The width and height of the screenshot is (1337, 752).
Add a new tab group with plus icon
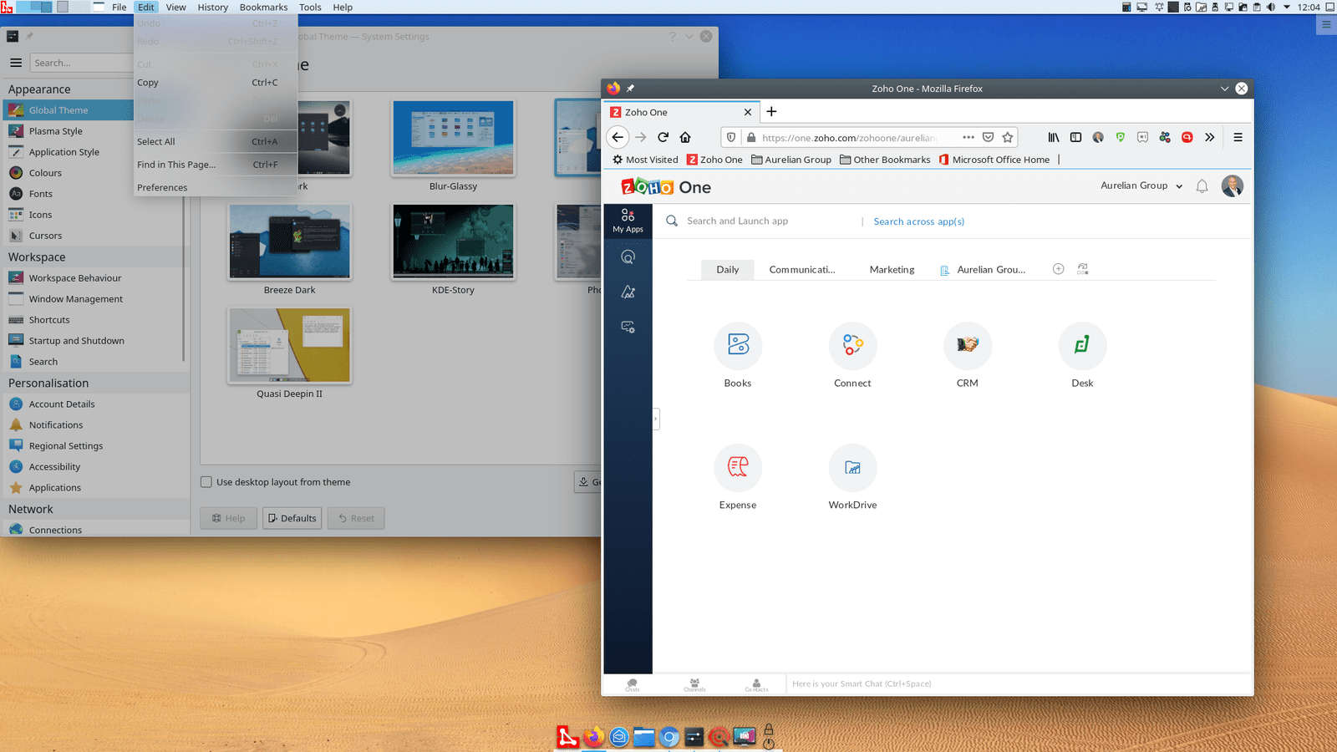tap(1058, 269)
